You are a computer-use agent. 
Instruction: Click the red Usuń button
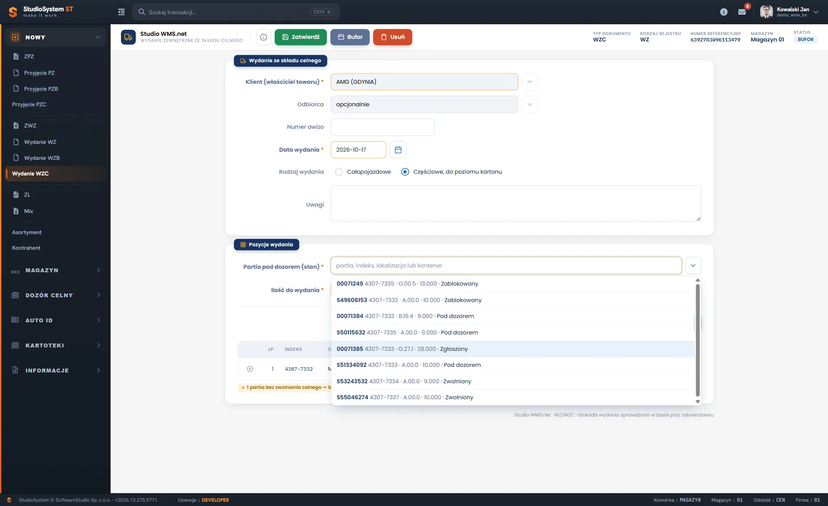[x=393, y=37]
